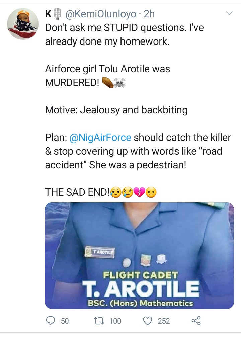Click the 'Motive: Jealousy and backbiting' text
Screen dimensions: 241x338
[x=116, y=110]
